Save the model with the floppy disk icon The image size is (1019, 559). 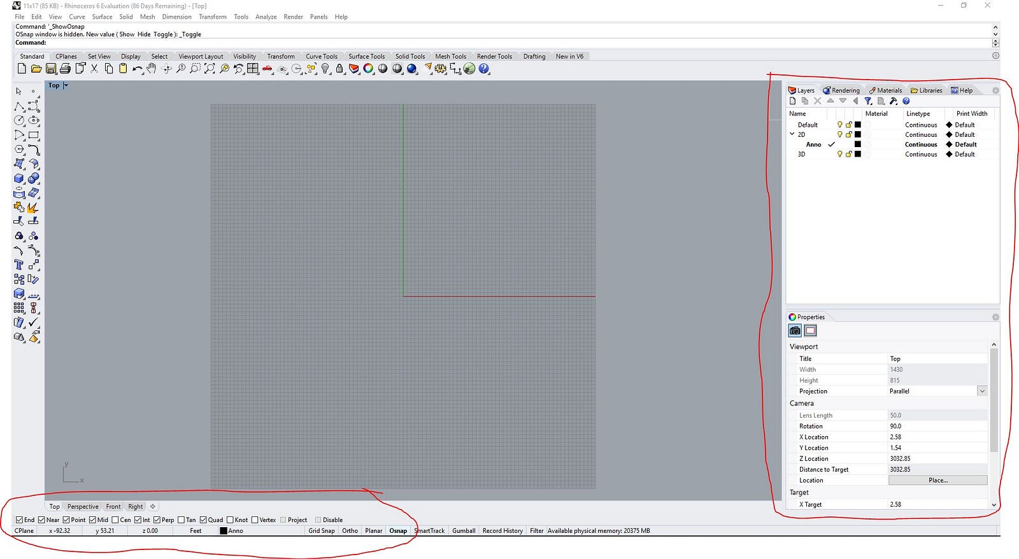[x=51, y=68]
